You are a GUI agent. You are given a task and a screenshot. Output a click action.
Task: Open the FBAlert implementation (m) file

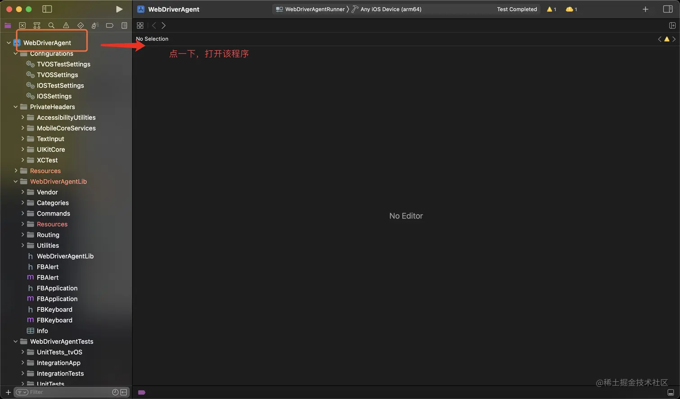coord(48,277)
